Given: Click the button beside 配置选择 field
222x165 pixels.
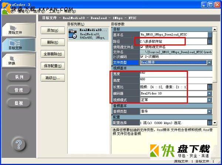Looking at the screenshot, I should pos(210,122).
